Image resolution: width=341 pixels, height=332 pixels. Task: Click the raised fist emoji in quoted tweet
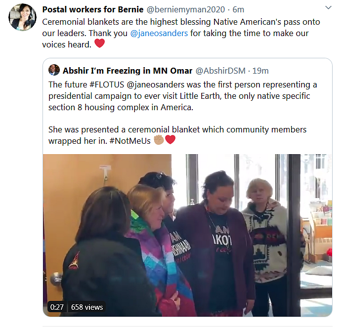159,140
